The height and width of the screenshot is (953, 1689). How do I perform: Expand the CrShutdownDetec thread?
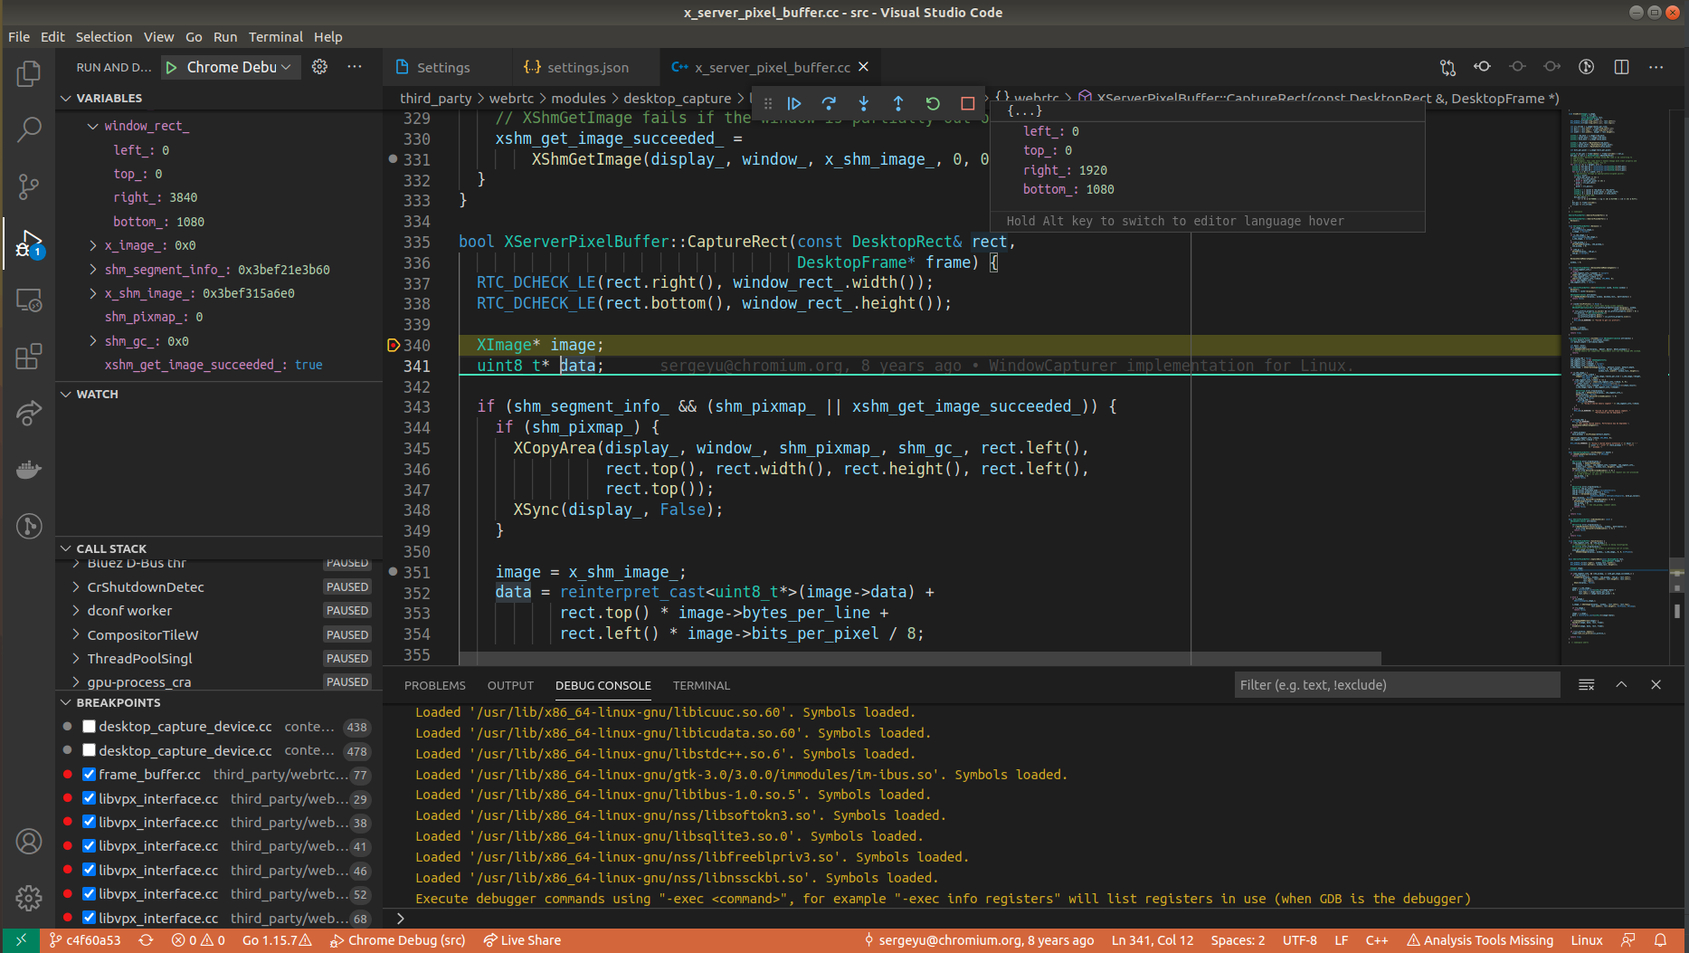(x=77, y=587)
